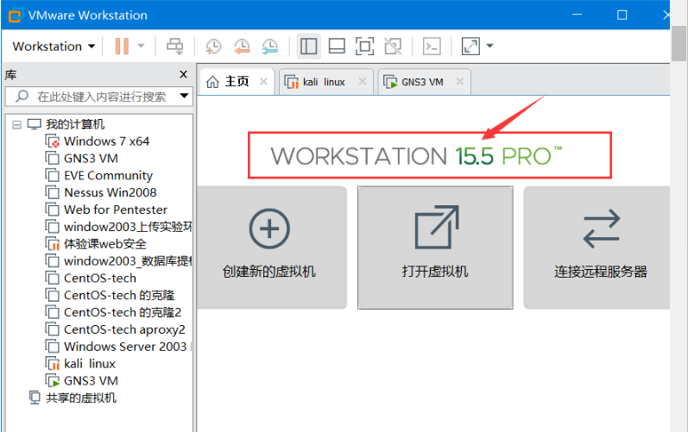Toggle the library sidebar view icon
Image resolution: width=688 pixels, height=432 pixels.
click(309, 46)
